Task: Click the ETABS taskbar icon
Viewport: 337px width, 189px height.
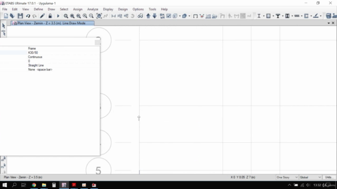Action: [x=64, y=185]
